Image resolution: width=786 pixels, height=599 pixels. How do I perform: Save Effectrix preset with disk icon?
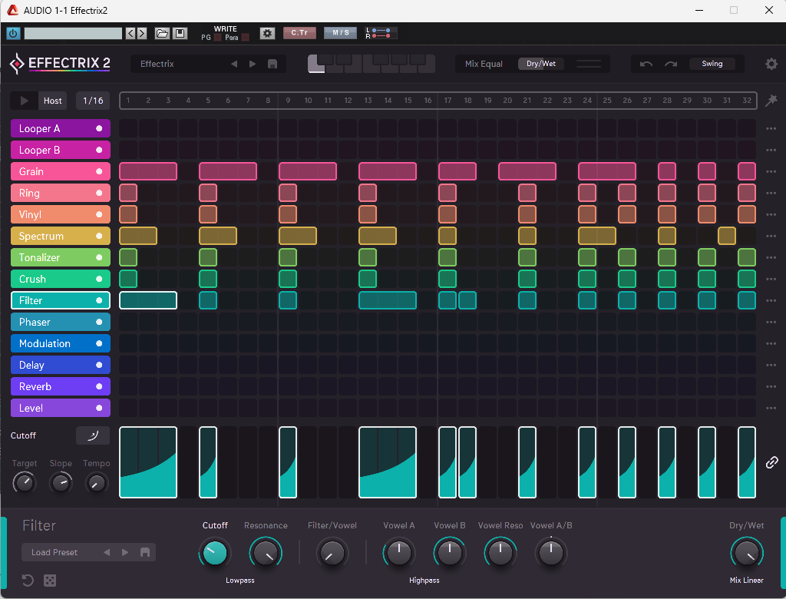click(272, 64)
